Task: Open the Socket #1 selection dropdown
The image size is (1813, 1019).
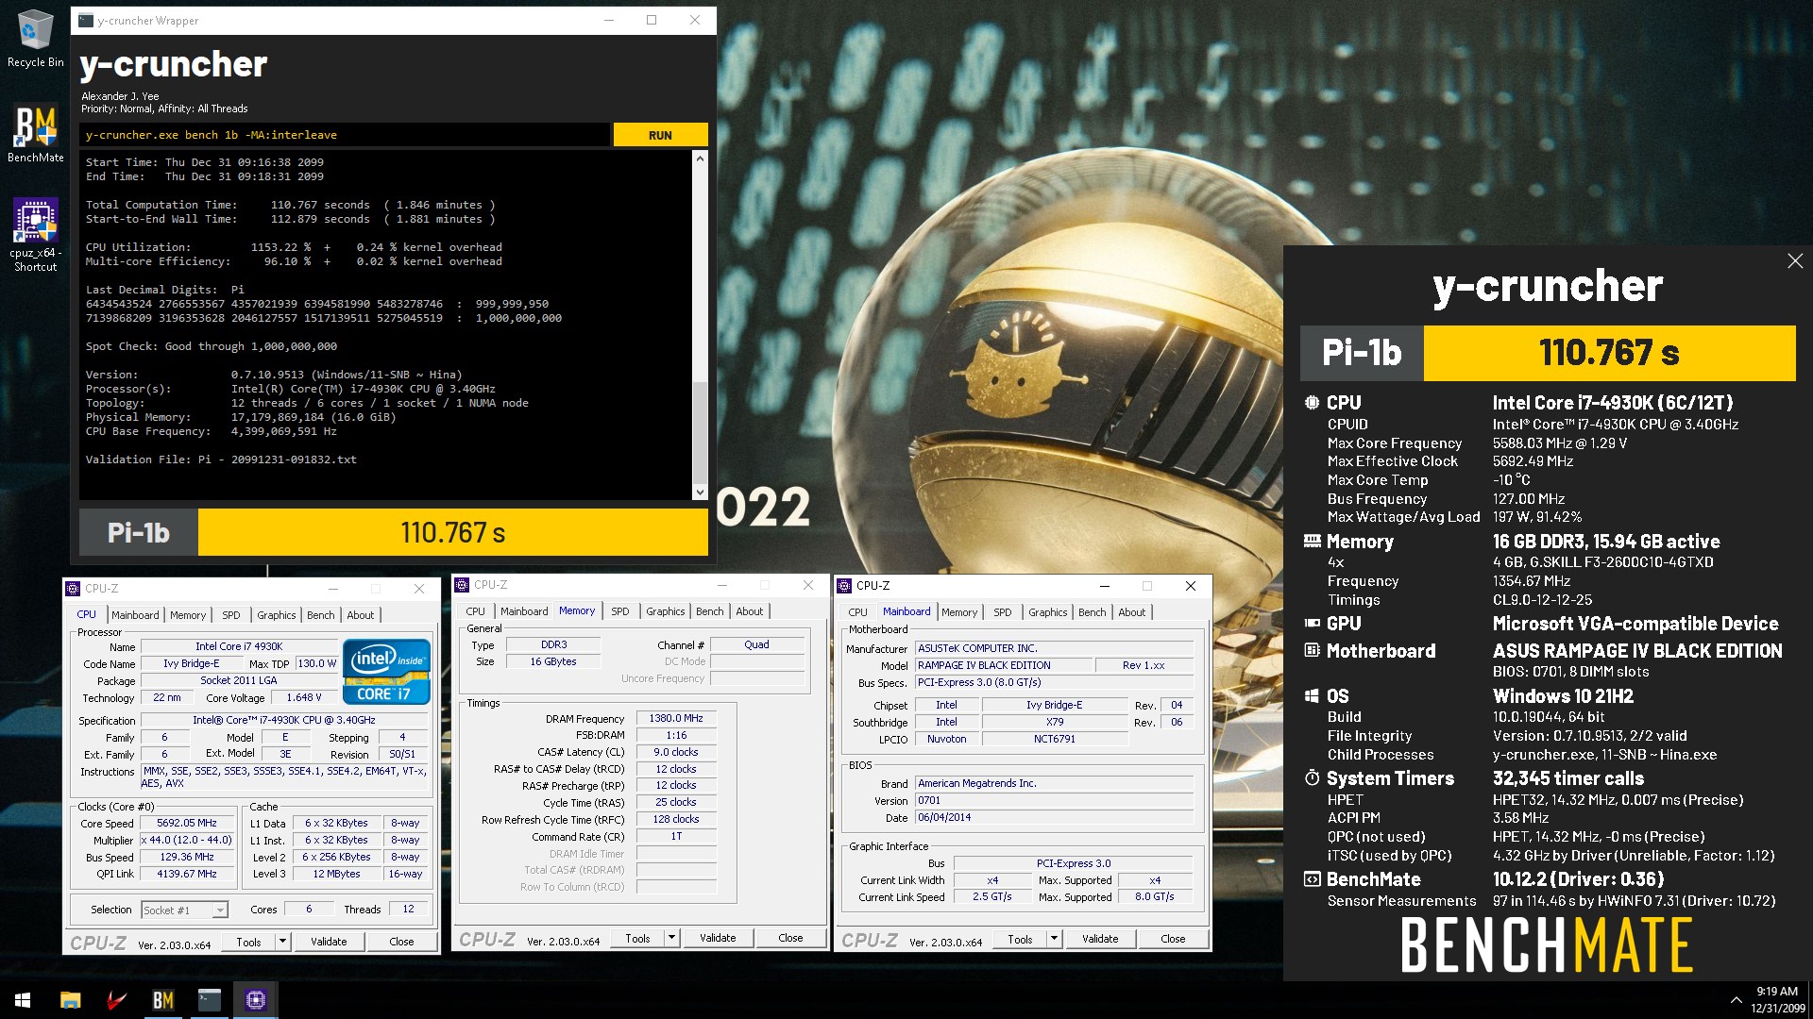Action: [184, 910]
